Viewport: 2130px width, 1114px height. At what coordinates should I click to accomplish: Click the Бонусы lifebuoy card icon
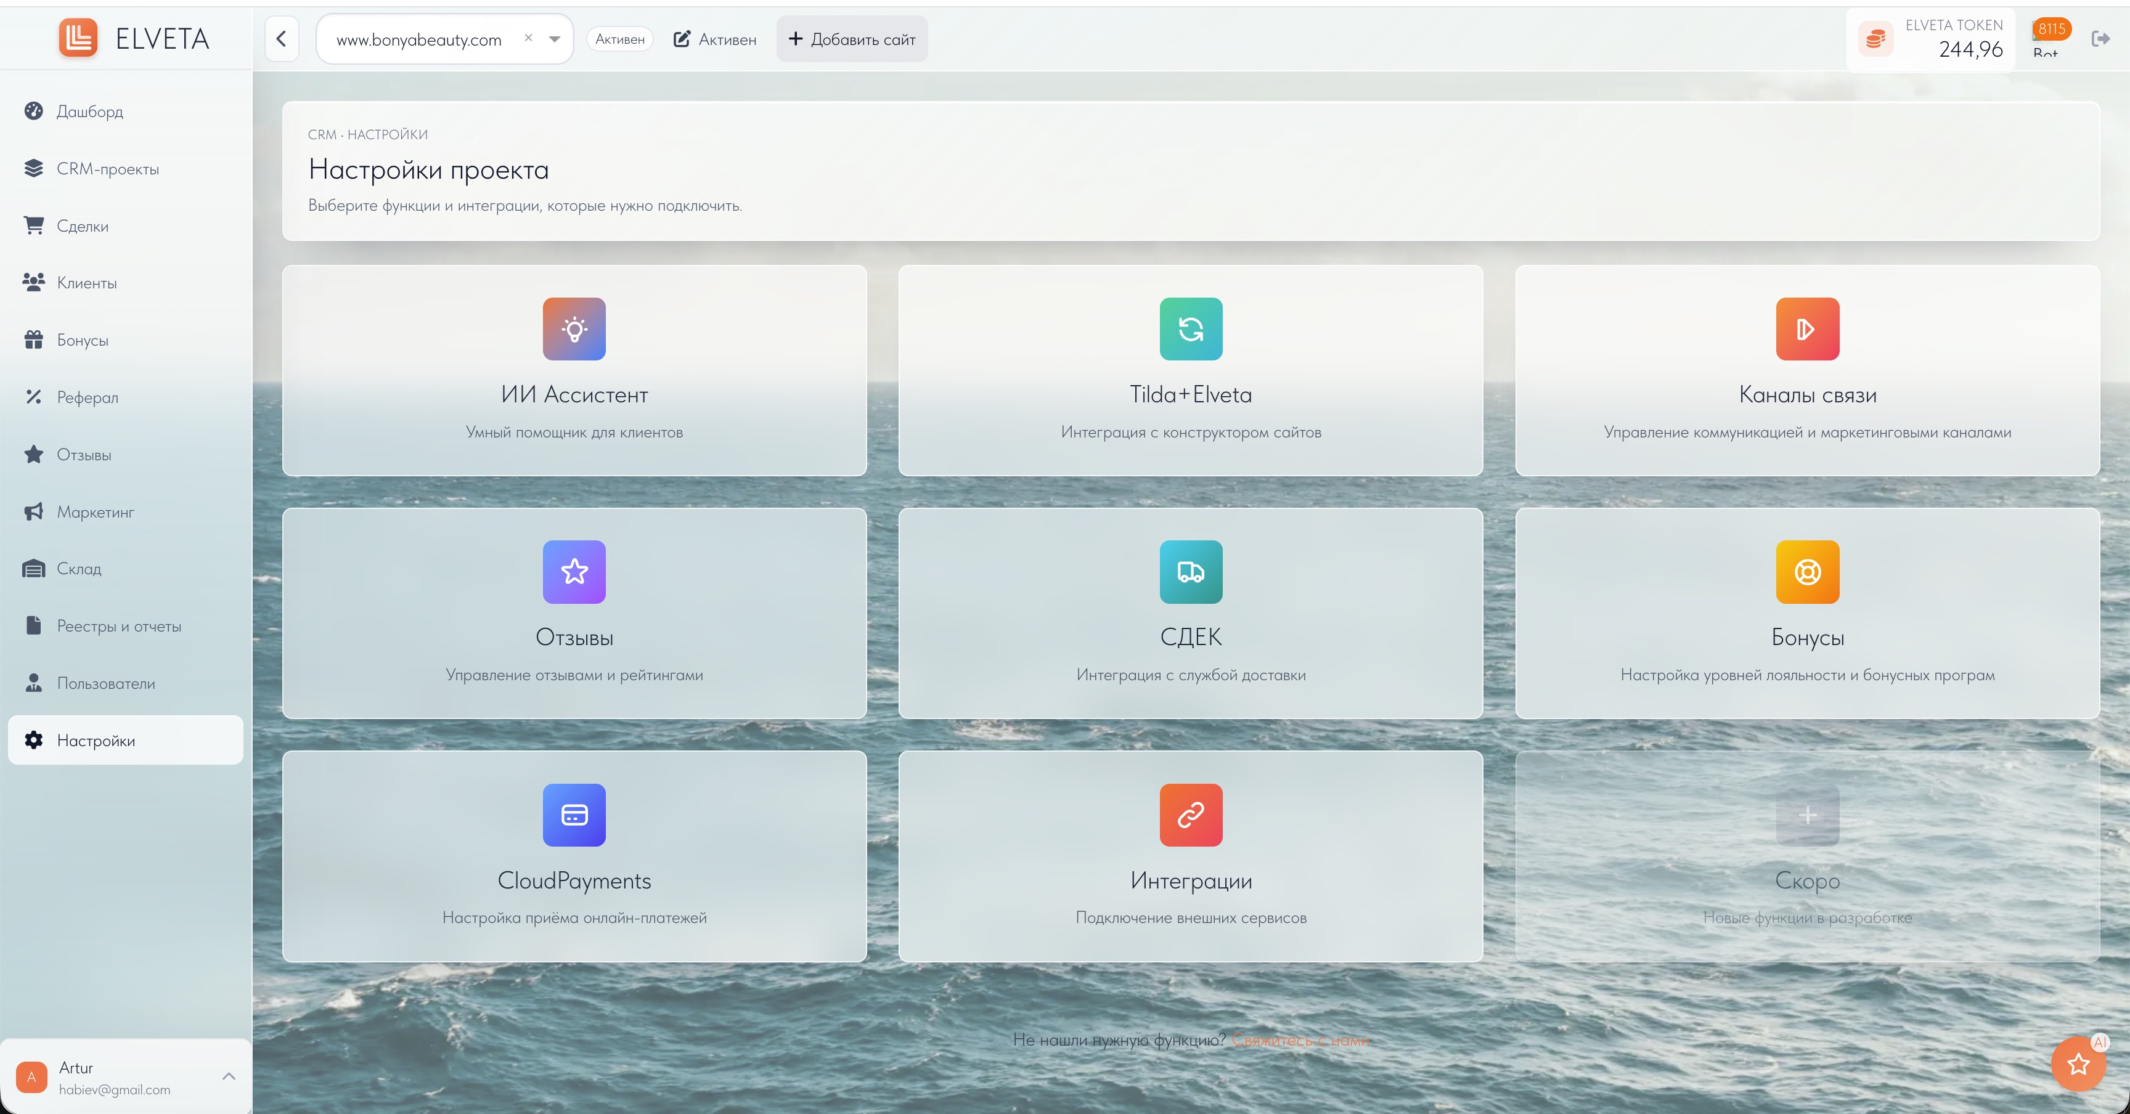click(x=1808, y=572)
